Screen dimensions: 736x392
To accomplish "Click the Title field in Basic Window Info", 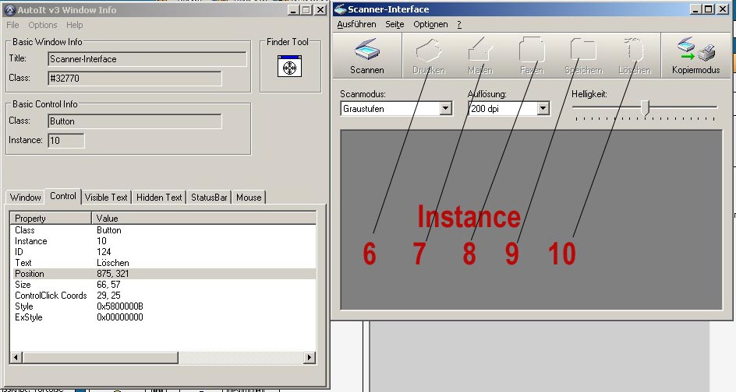I will (x=147, y=59).
